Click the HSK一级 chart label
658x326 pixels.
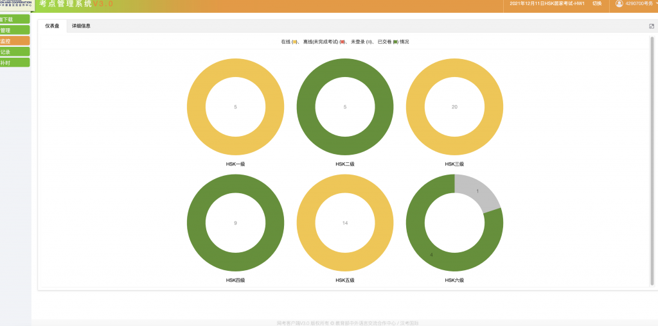pyautogui.click(x=235, y=164)
